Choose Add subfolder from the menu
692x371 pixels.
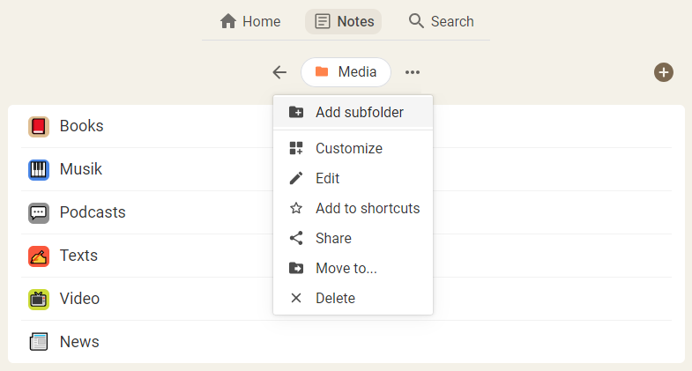353,113
